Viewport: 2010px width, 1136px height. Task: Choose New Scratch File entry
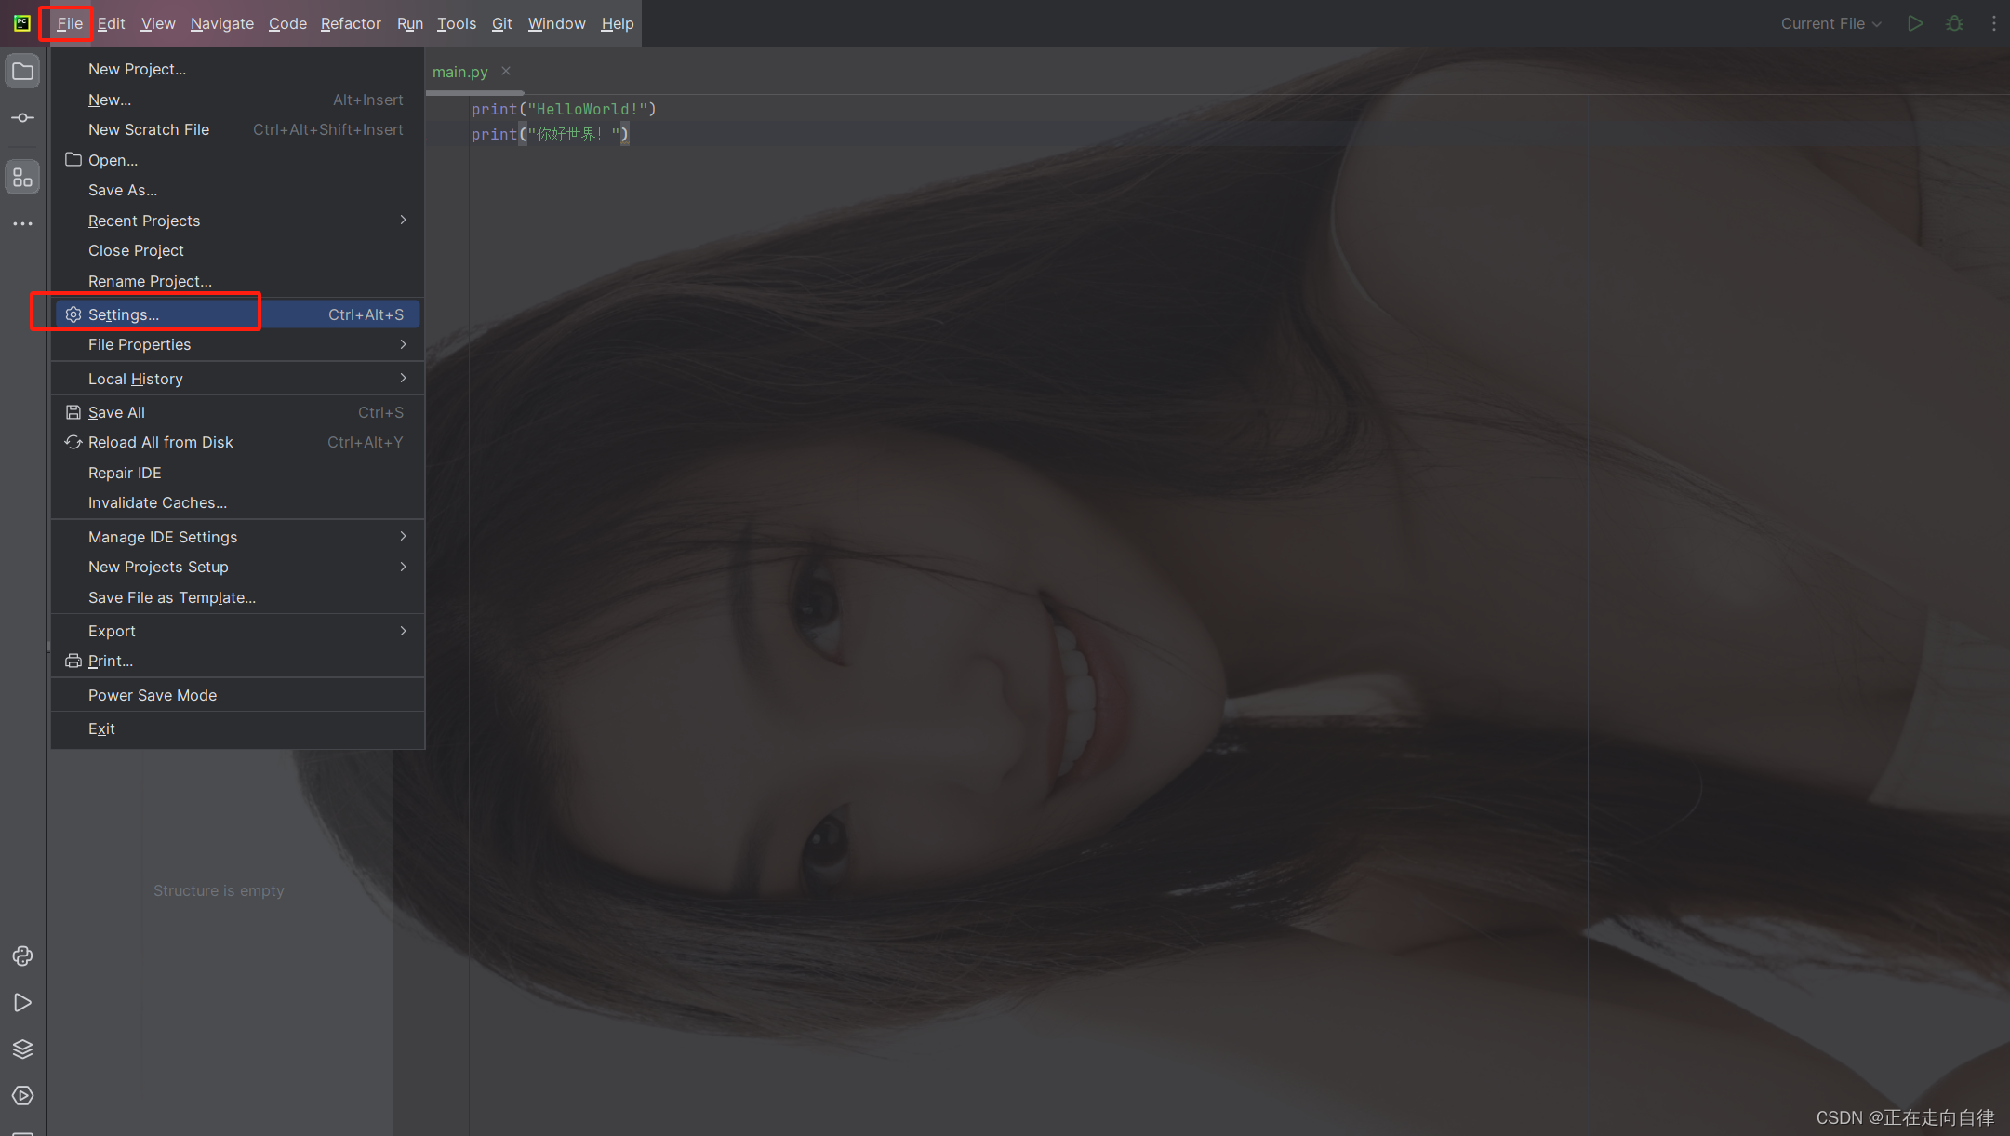click(x=238, y=129)
